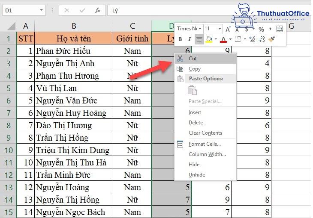
Task: Open the Times New Roman font dropdown
Action: (x=200, y=29)
